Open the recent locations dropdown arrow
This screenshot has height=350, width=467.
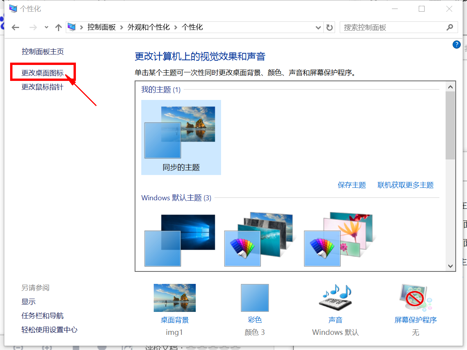pyautogui.click(x=46, y=27)
